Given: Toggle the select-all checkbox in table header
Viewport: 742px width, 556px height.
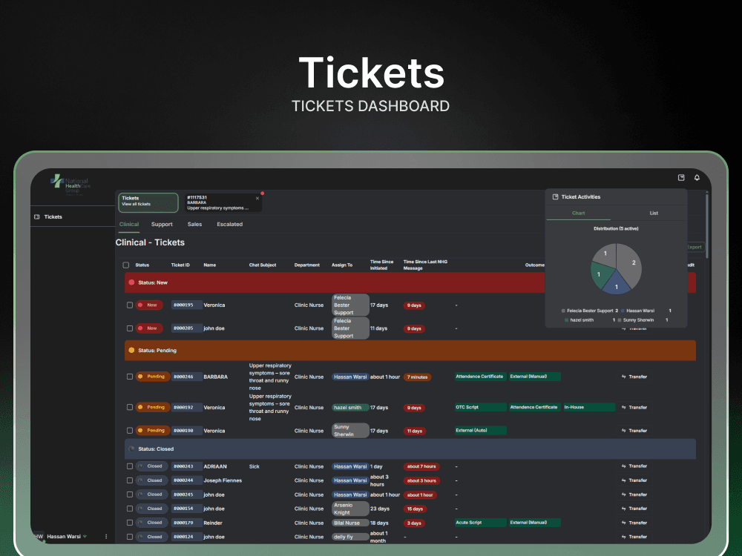Looking at the screenshot, I should click(x=126, y=265).
